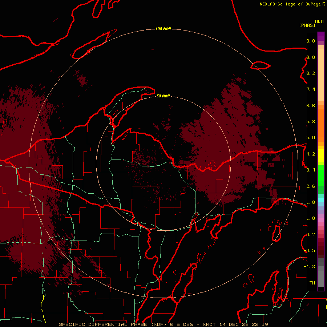Click the gray band at bottom of color bar
The width and height of the screenshot is (327, 327).
321,276
